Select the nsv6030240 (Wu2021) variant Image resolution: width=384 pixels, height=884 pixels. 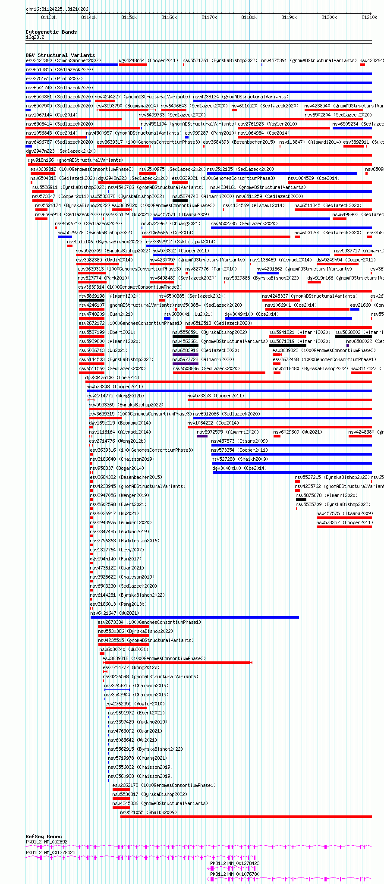coord(124,649)
